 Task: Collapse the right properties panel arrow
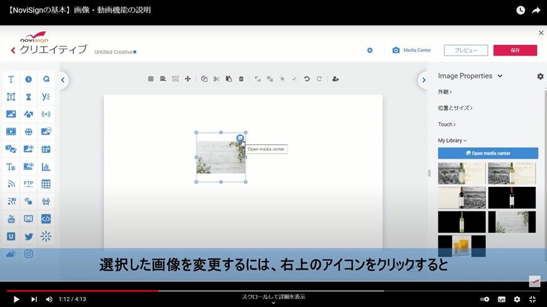tap(424, 80)
